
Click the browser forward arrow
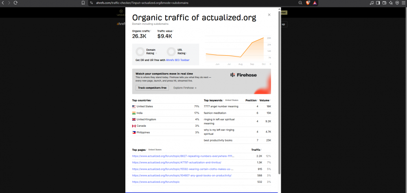(9, 2)
